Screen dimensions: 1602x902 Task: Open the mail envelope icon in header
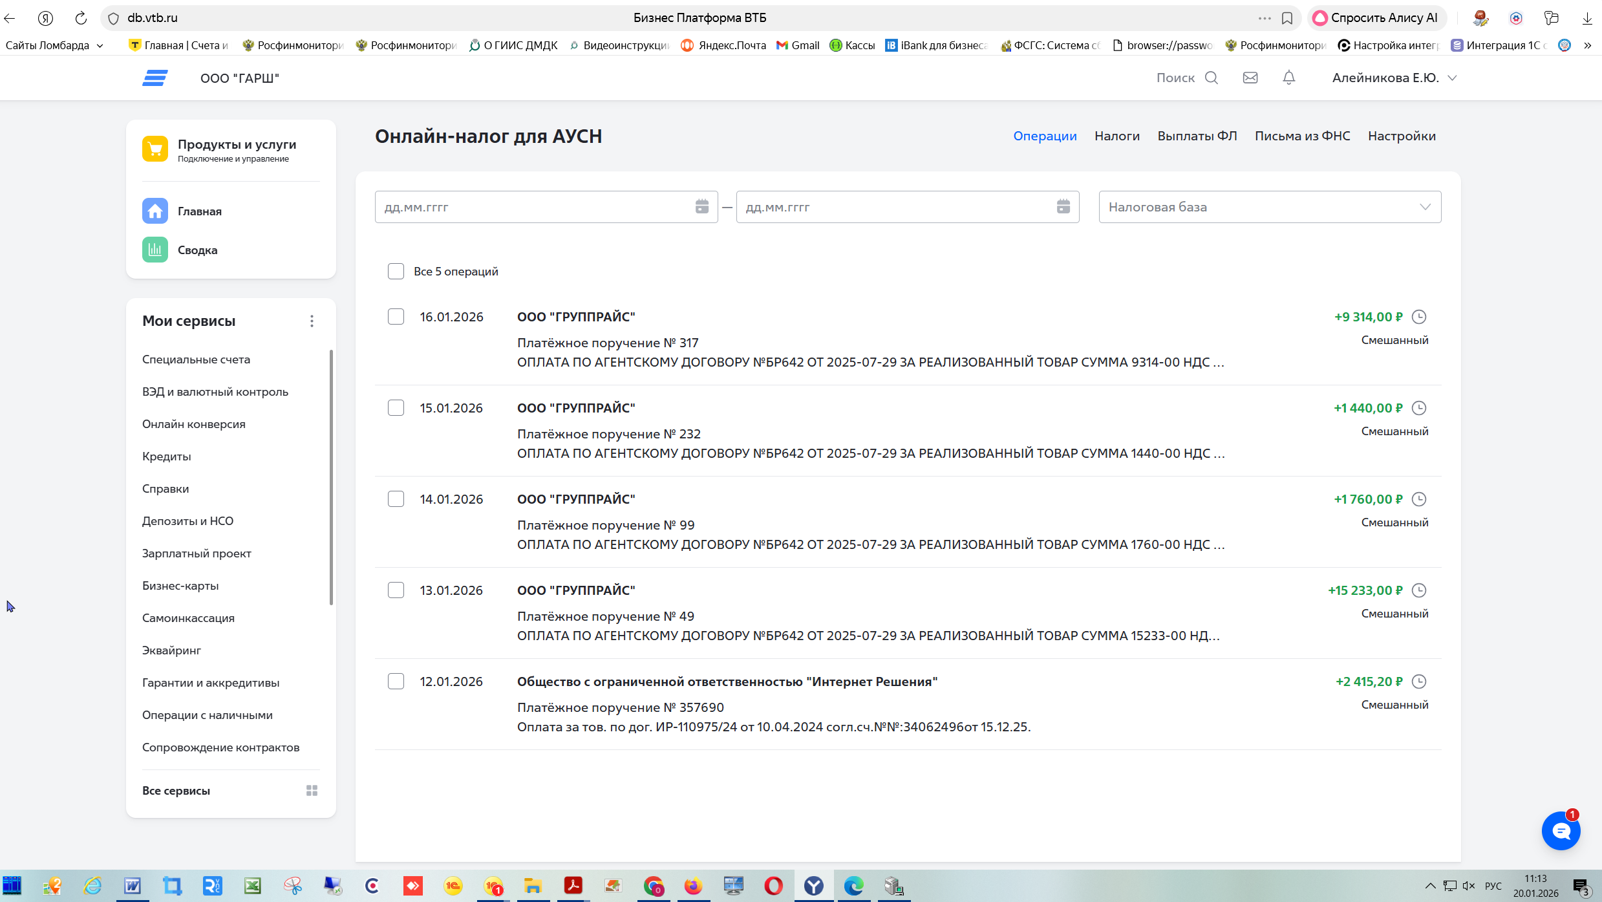click(x=1250, y=78)
